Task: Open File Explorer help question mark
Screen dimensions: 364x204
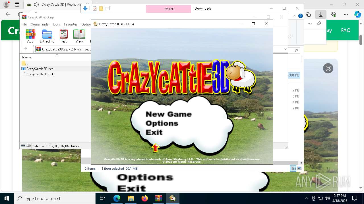Action: point(300,16)
